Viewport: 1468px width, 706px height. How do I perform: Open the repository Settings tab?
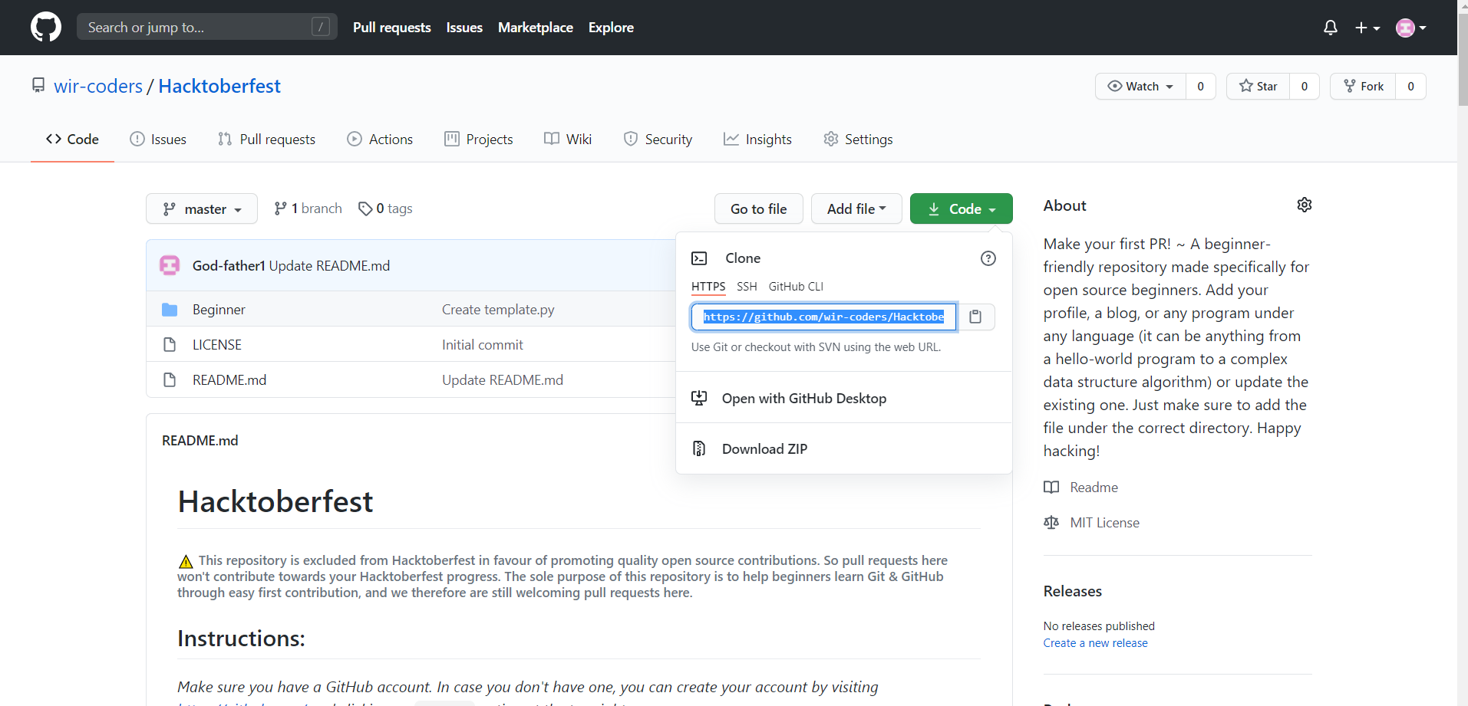858,139
